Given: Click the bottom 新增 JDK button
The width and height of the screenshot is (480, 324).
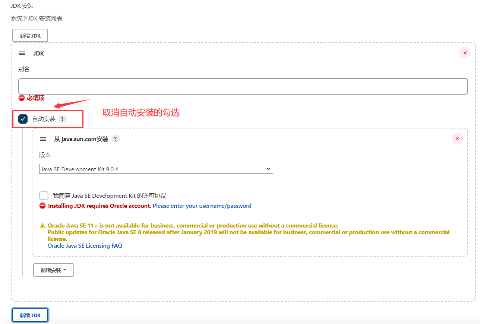Looking at the screenshot, I should pyautogui.click(x=30, y=315).
